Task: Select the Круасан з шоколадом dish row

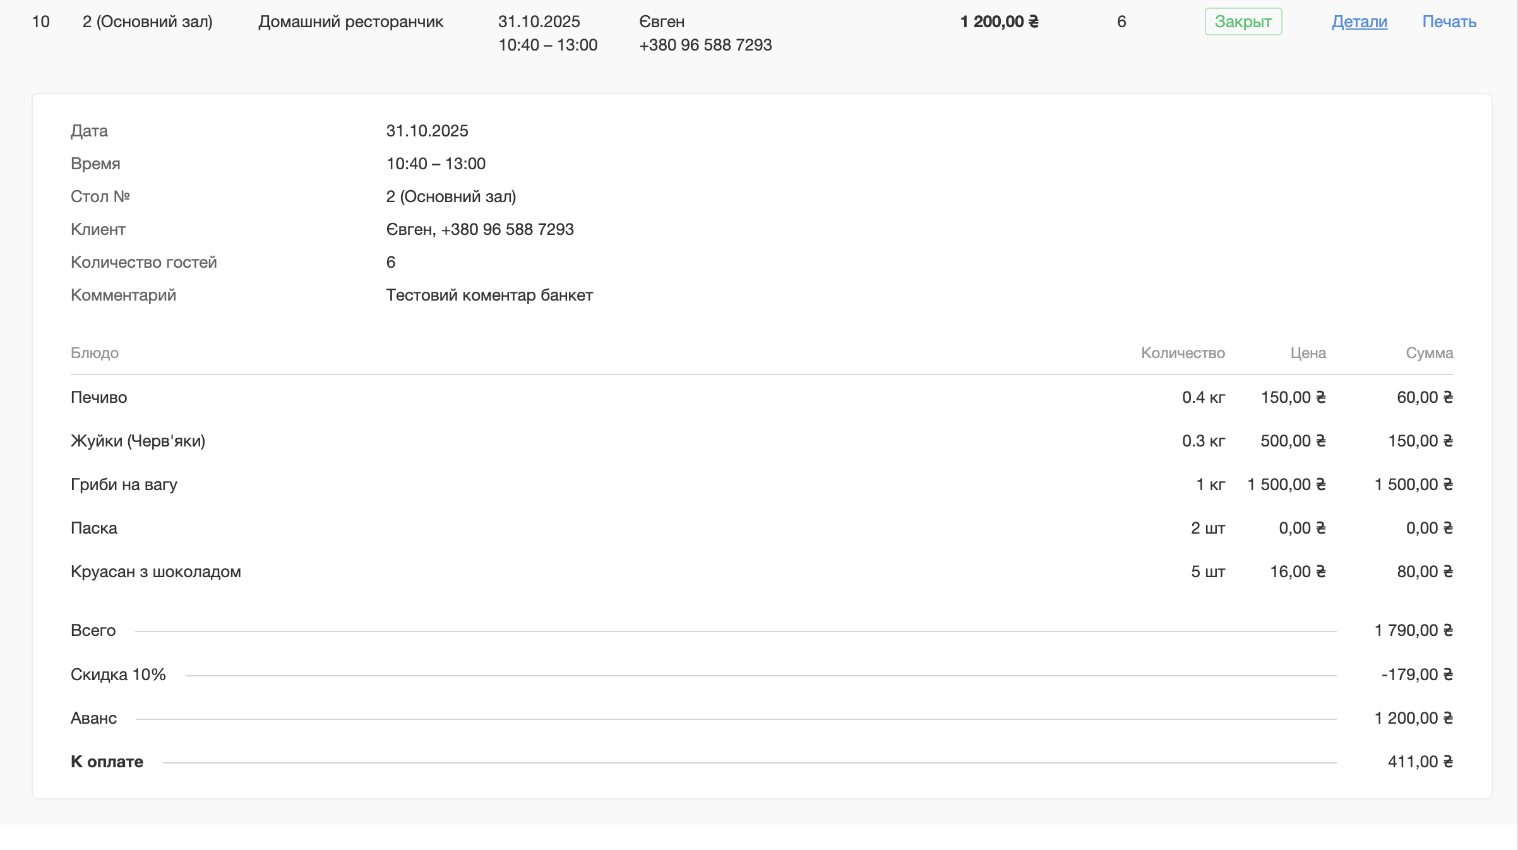Action: [x=155, y=572]
